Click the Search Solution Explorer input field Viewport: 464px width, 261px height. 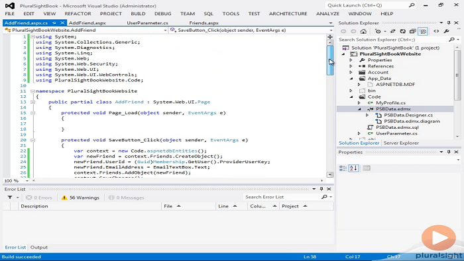[x=392, y=40]
